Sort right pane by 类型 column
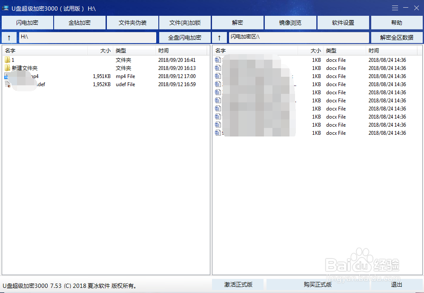This screenshot has width=424, height=293. pyautogui.click(x=345, y=51)
